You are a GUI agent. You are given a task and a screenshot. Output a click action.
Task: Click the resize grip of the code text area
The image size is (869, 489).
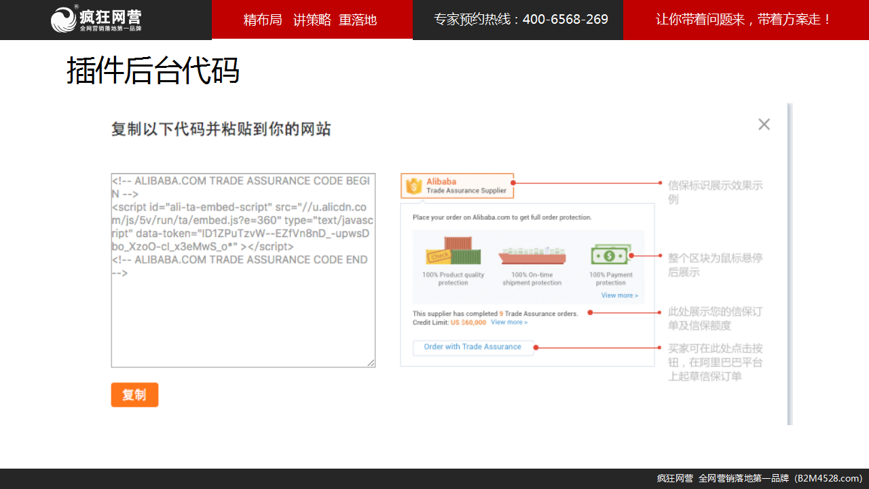(x=371, y=363)
